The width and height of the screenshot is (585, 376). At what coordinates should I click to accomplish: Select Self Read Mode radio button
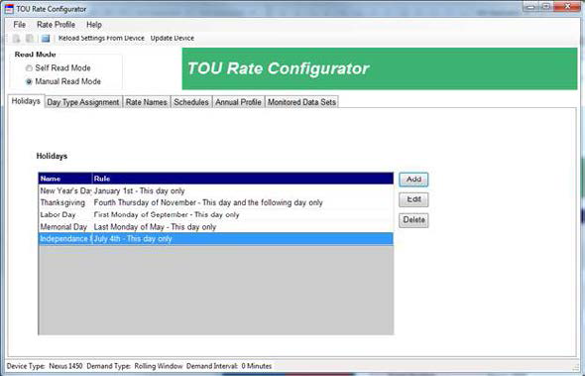[29, 68]
